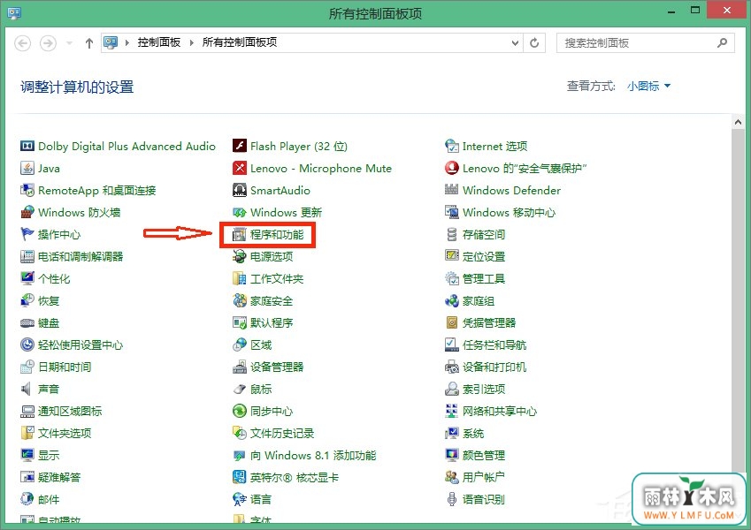Open the 设备和打印机 printer icon
This screenshot has width=751, height=530.
click(452, 367)
